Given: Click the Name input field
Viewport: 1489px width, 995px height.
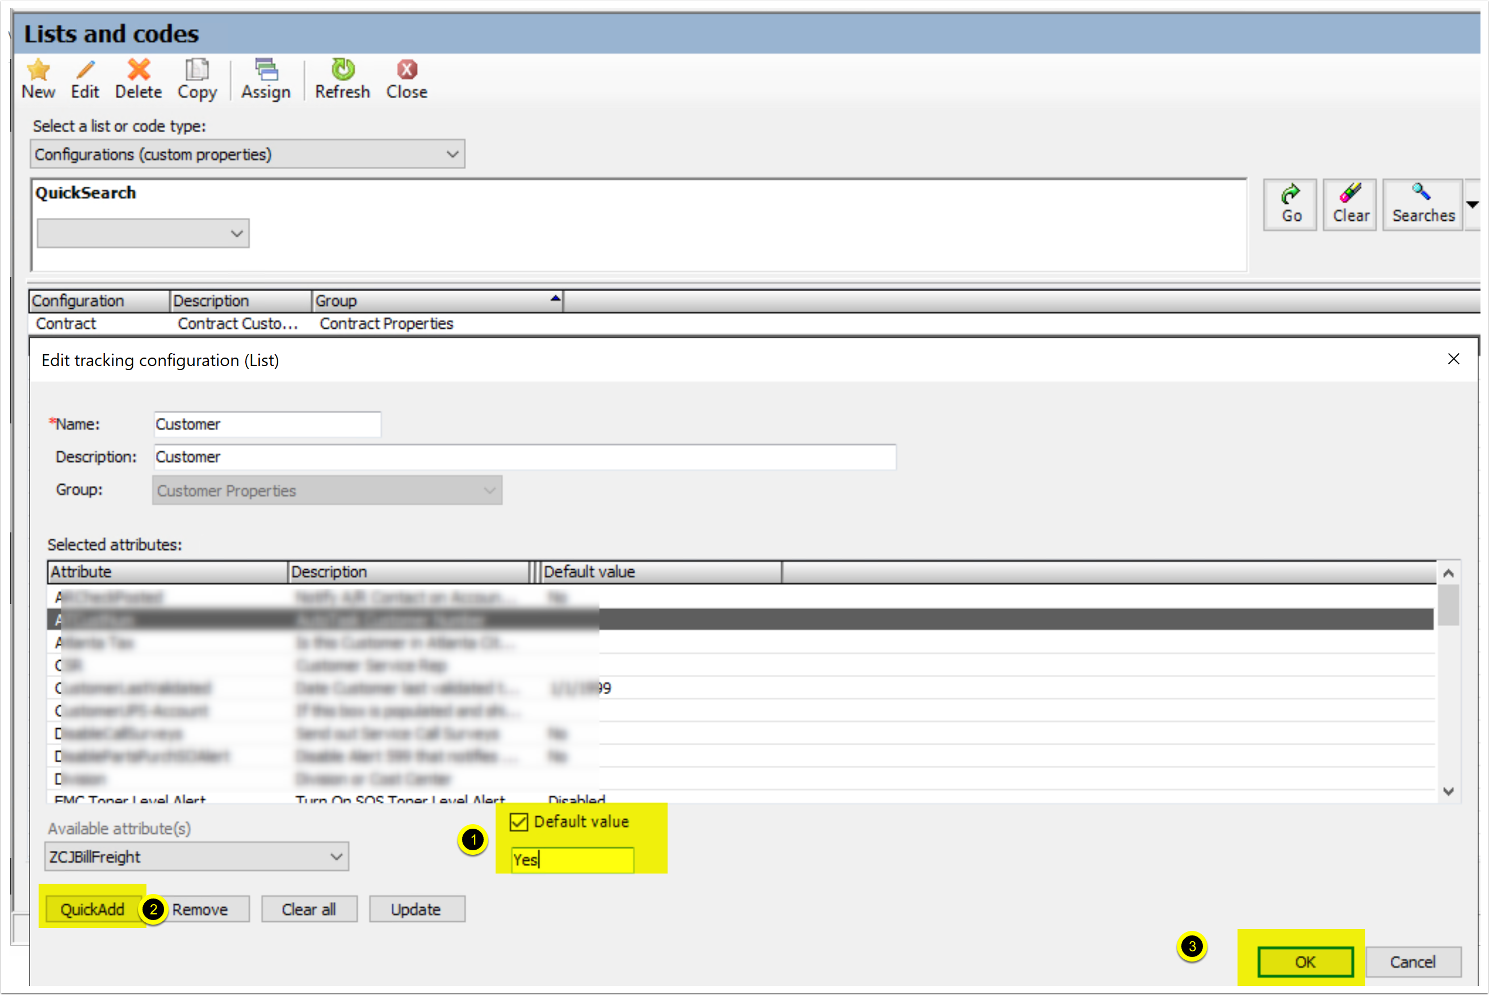Looking at the screenshot, I should coord(267,424).
